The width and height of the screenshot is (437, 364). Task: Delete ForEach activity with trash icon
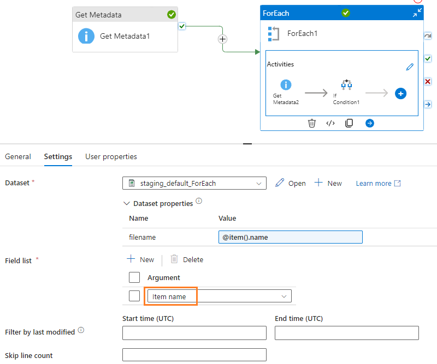pyautogui.click(x=311, y=123)
